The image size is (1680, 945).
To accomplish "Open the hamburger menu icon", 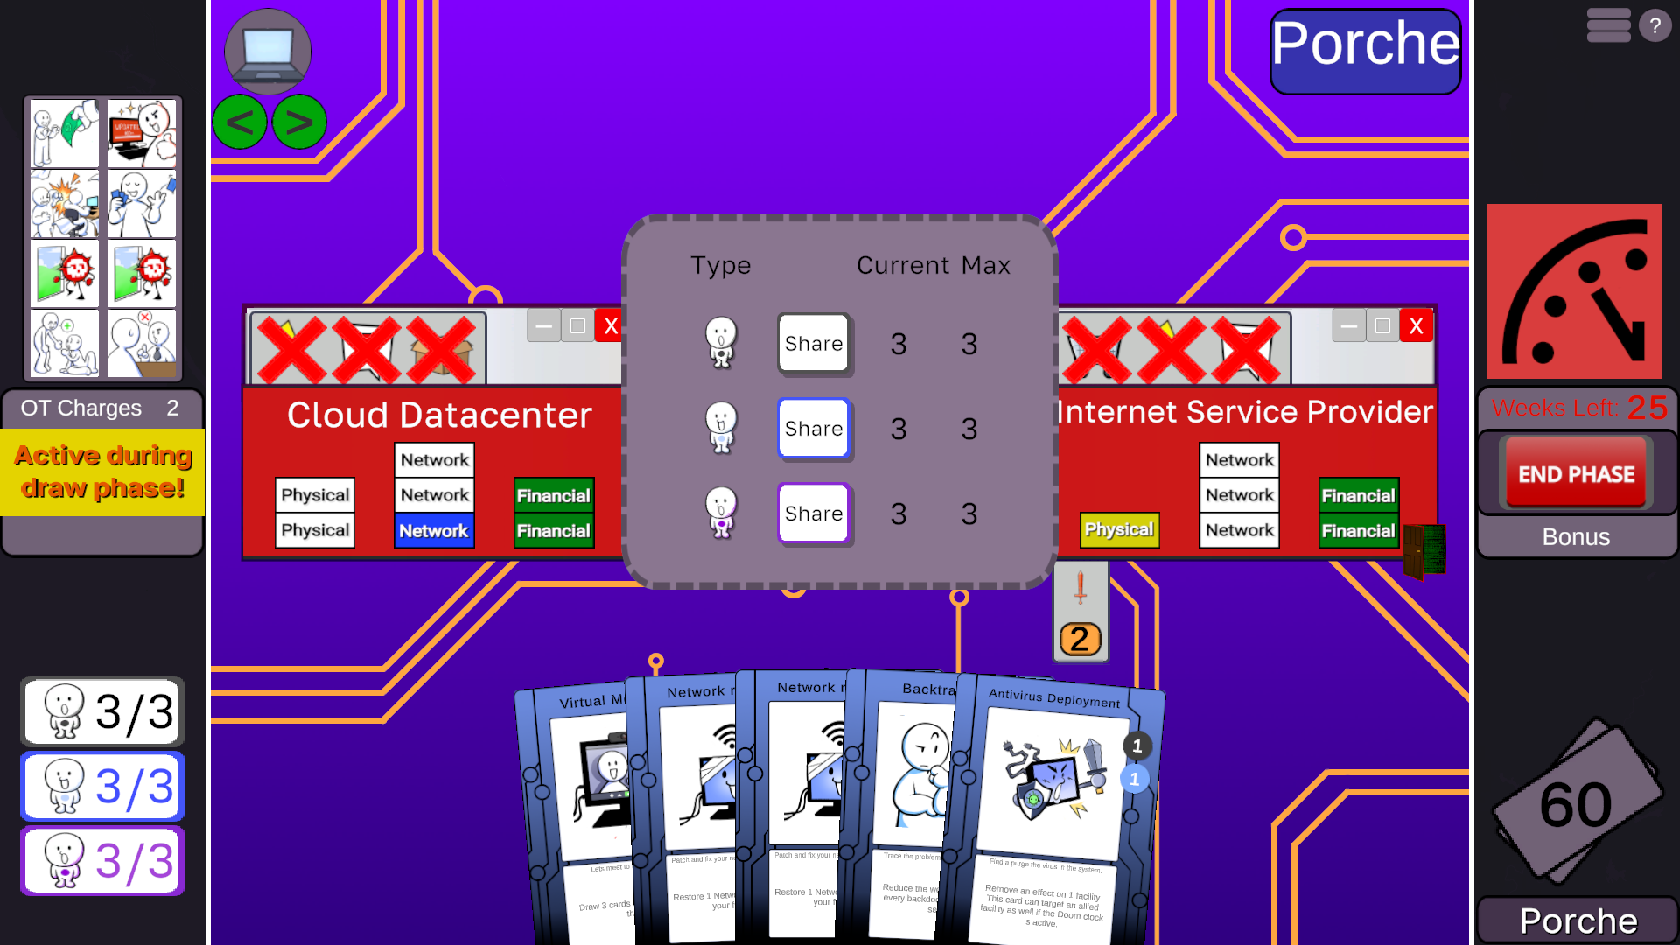I will pyautogui.click(x=1608, y=25).
